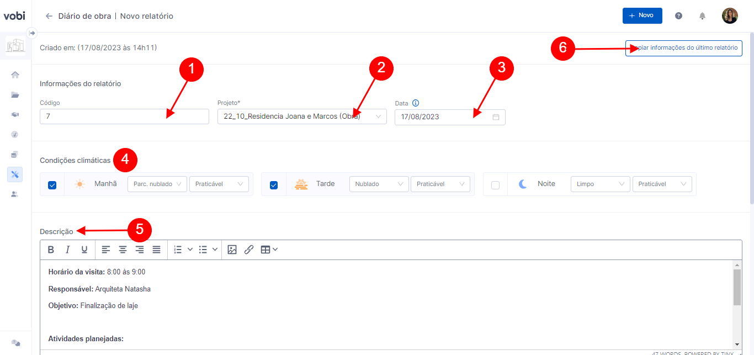Open the notifications bell

point(703,16)
